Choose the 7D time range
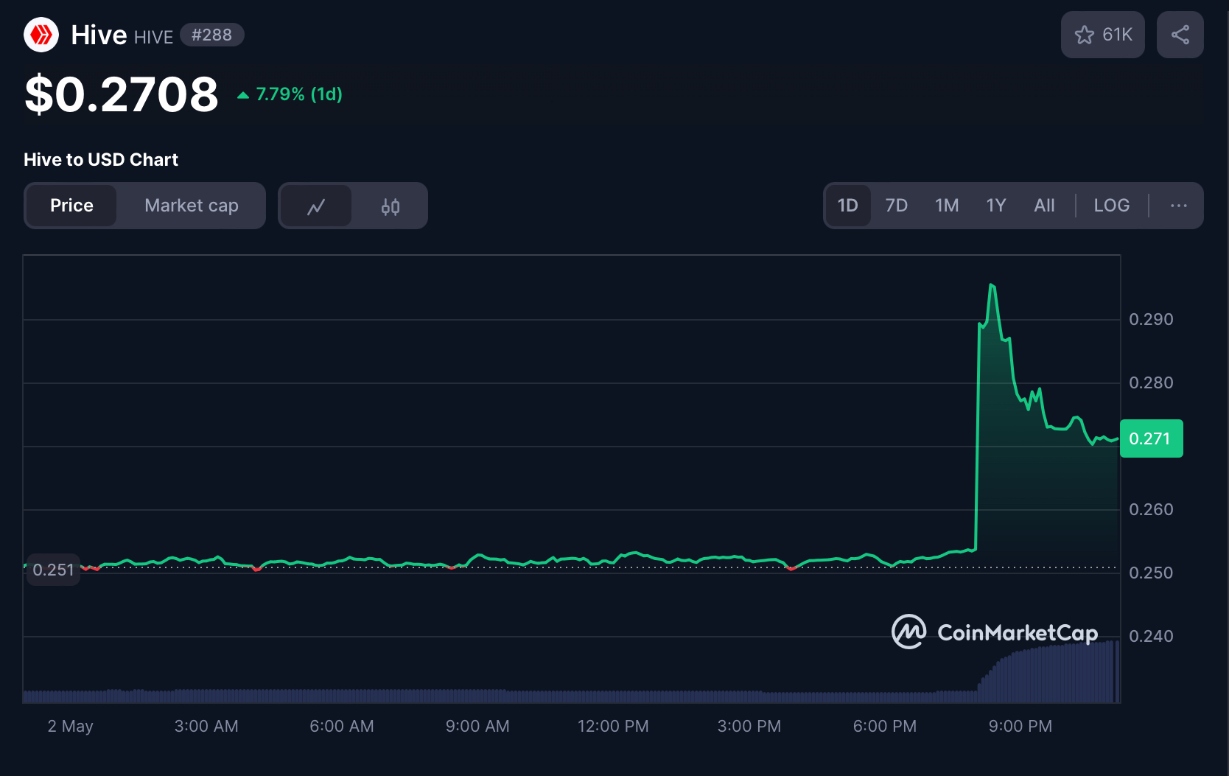This screenshot has width=1229, height=776. click(896, 206)
